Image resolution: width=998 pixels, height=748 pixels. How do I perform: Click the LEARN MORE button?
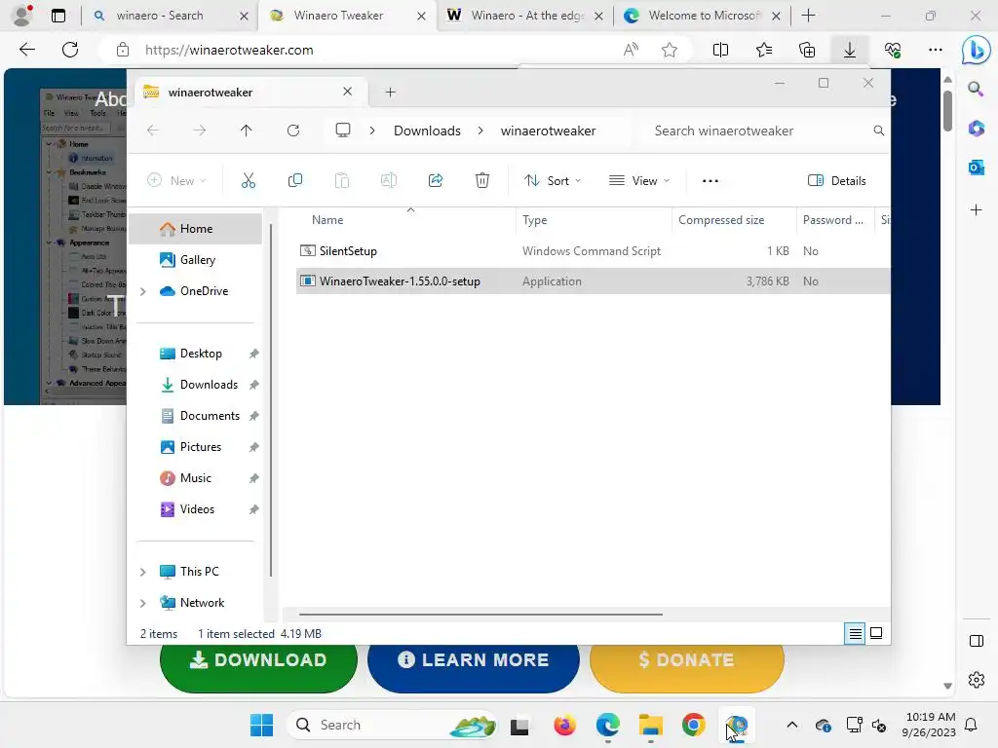(473, 661)
